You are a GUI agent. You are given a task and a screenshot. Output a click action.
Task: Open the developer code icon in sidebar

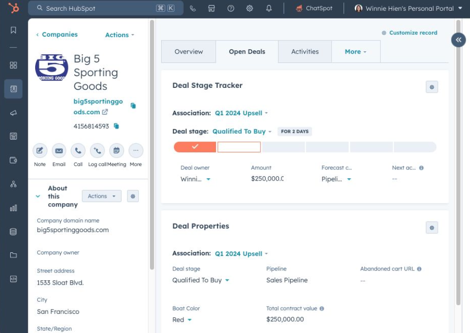[x=13, y=279]
